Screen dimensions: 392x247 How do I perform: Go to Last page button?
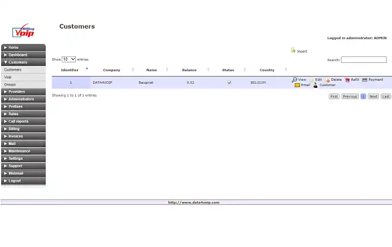(x=385, y=96)
